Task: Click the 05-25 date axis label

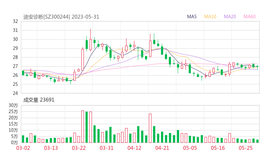Action: pos(246,148)
